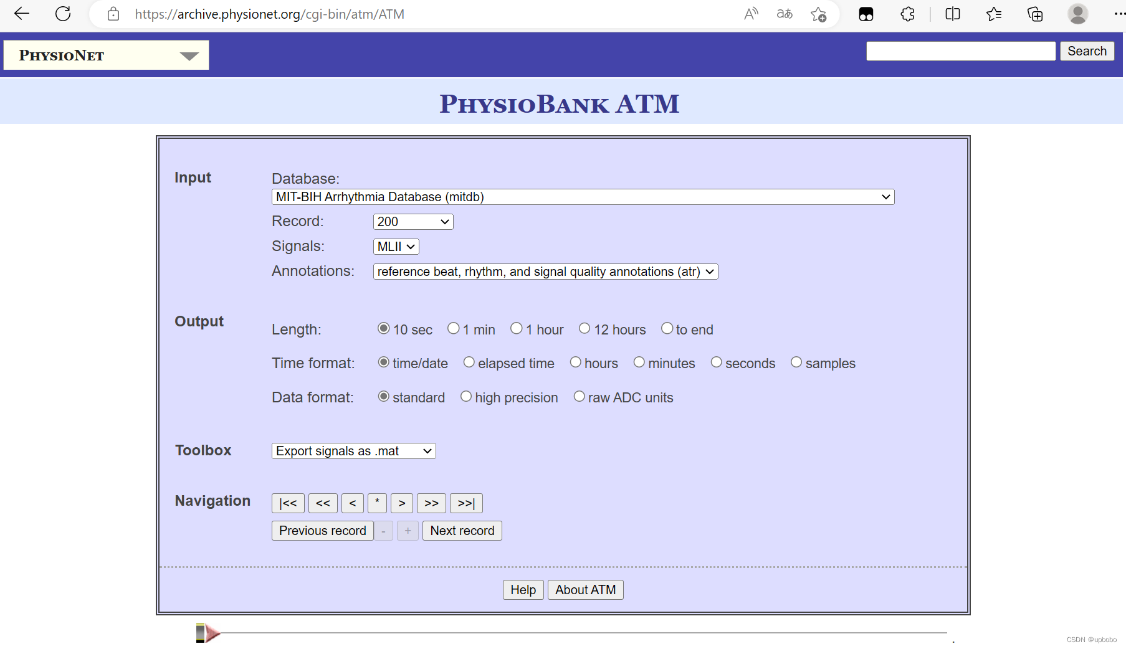1126x649 pixels.
Task: Click the playback marker on the bottom progress line
Action: point(208,633)
